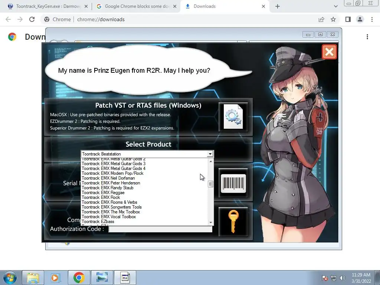The image size is (380, 285).
Task: Reload the Chrome page
Action: click(x=32, y=19)
